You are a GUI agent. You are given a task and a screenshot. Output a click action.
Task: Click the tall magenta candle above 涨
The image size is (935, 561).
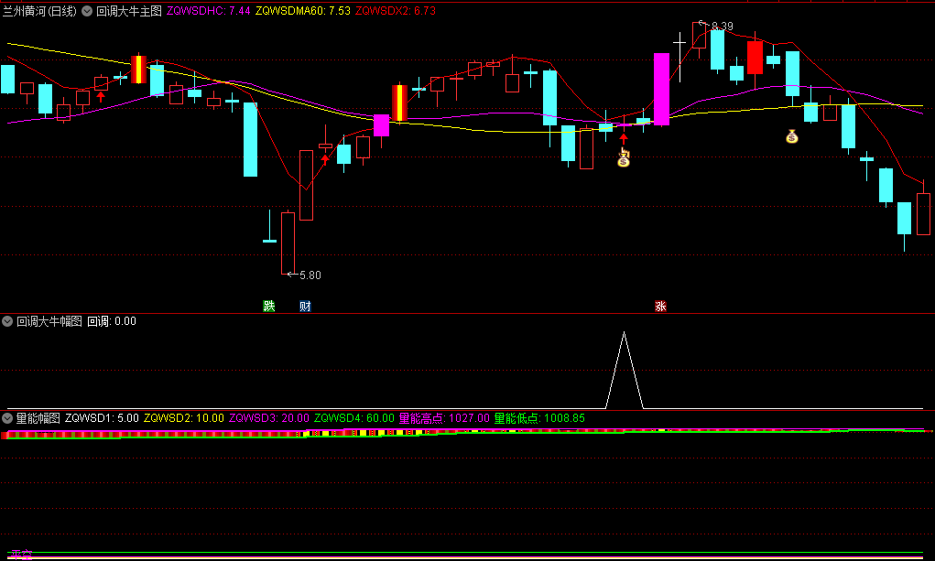[661, 88]
